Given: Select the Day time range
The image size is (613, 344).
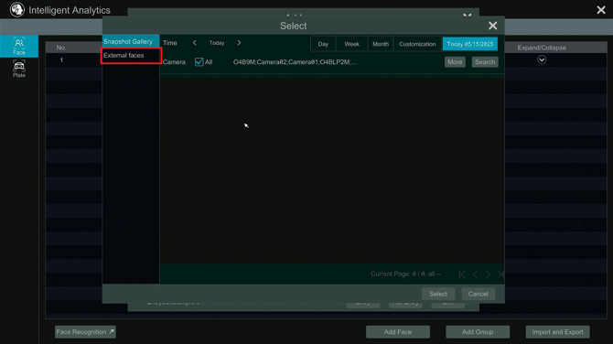Looking at the screenshot, I should pos(323,44).
